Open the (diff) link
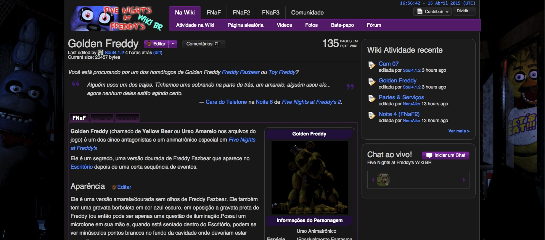Viewport: 545px width, 240px height. [158, 53]
